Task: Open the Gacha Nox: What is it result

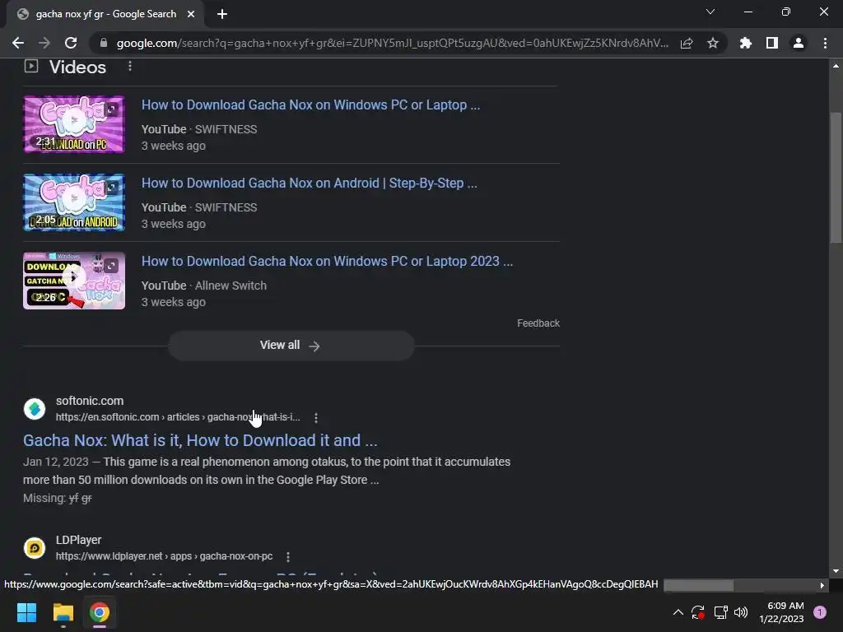Action: tap(200, 441)
